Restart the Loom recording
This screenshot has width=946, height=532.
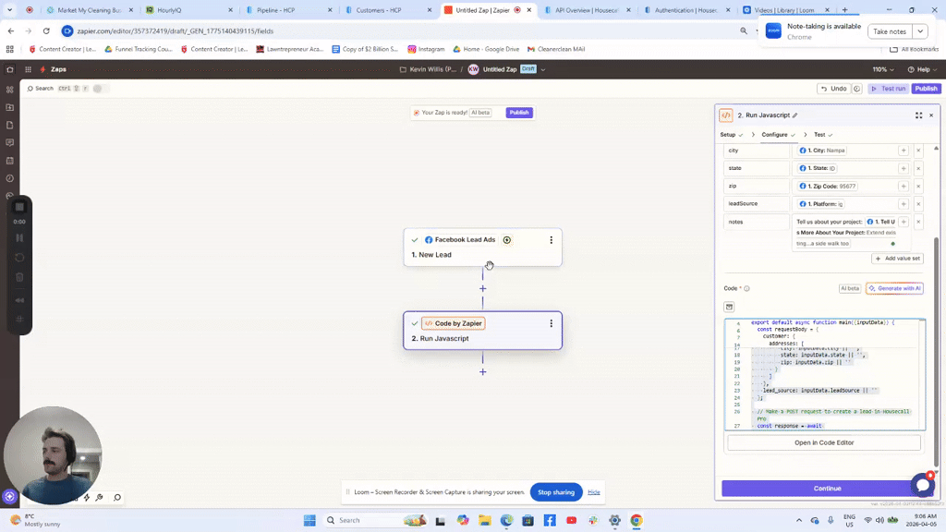[19, 257]
